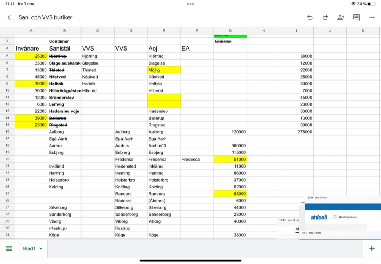The width and height of the screenshot is (381, 264).
Task: Select the yellow 39000 cell
Action: tap(31, 118)
